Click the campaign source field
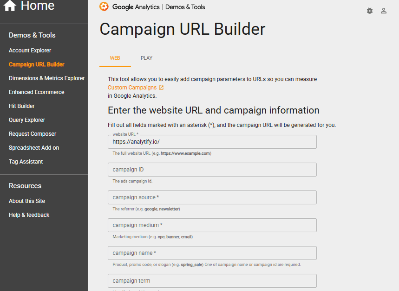The image size is (399, 291). 212,197
